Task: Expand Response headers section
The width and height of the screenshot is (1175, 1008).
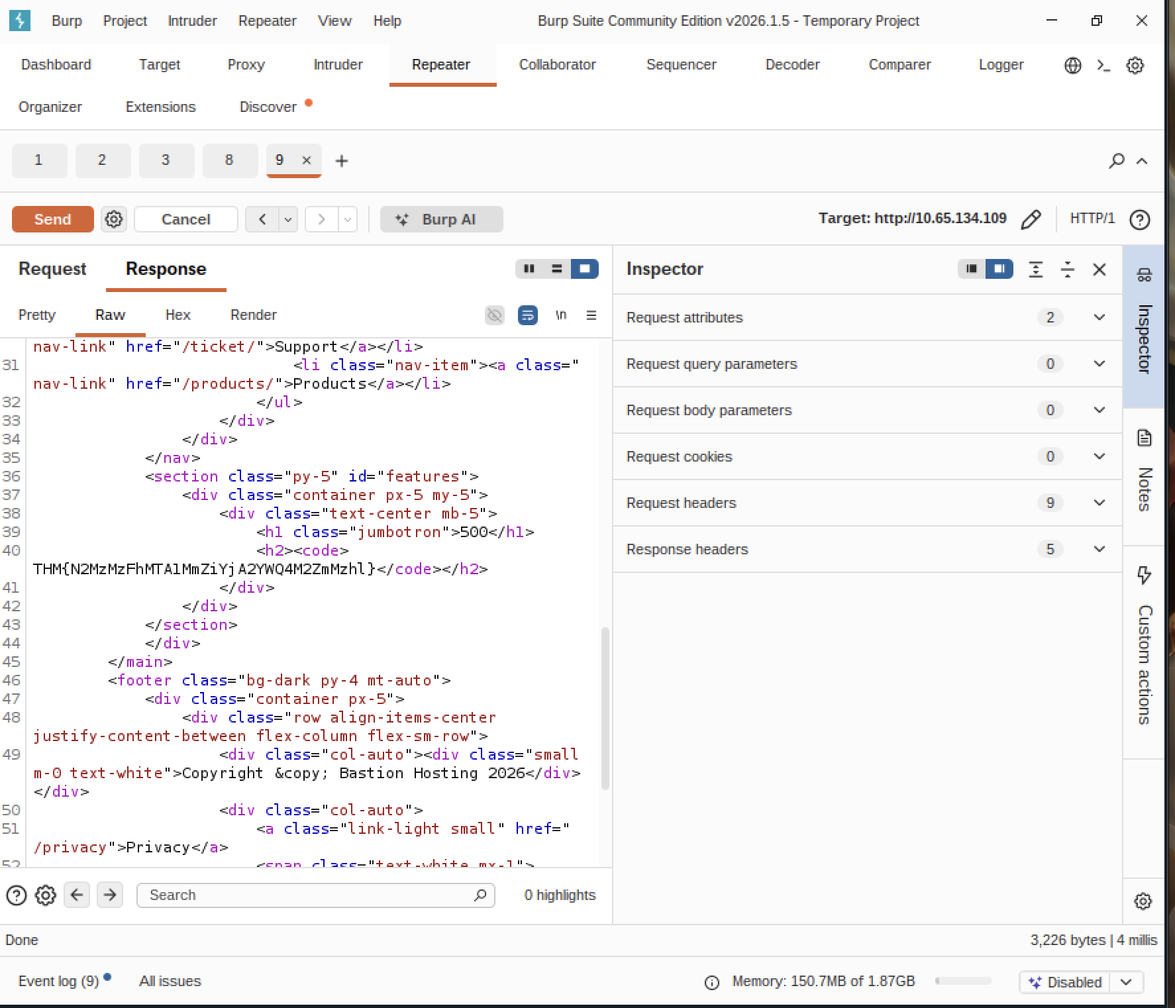Action: (868, 549)
